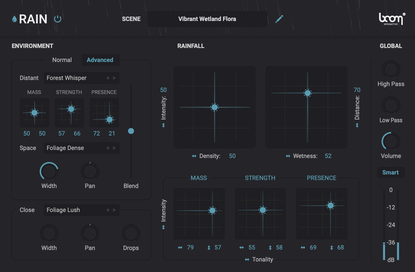Screen dimensions: 415x272
Task: Click the next arrow beside Forest Whisper
Action: coord(114,78)
